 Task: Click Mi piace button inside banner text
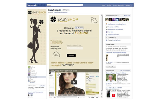79,28
